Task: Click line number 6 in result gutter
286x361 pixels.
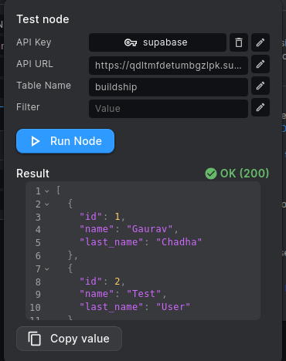Action: pos(38,256)
